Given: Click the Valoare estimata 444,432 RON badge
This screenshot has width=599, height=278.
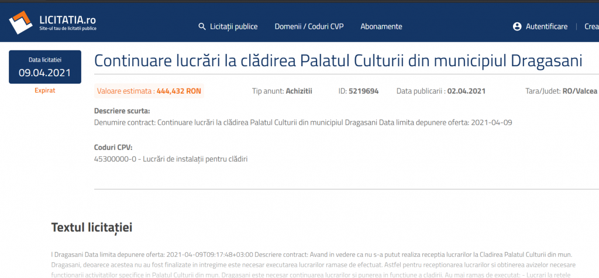Looking at the screenshot, I should point(149,91).
